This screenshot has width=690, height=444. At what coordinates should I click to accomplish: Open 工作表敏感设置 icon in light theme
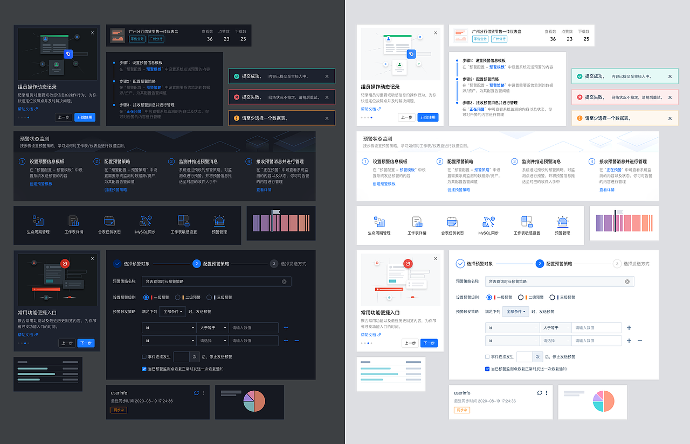pyautogui.click(x=527, y=222)
